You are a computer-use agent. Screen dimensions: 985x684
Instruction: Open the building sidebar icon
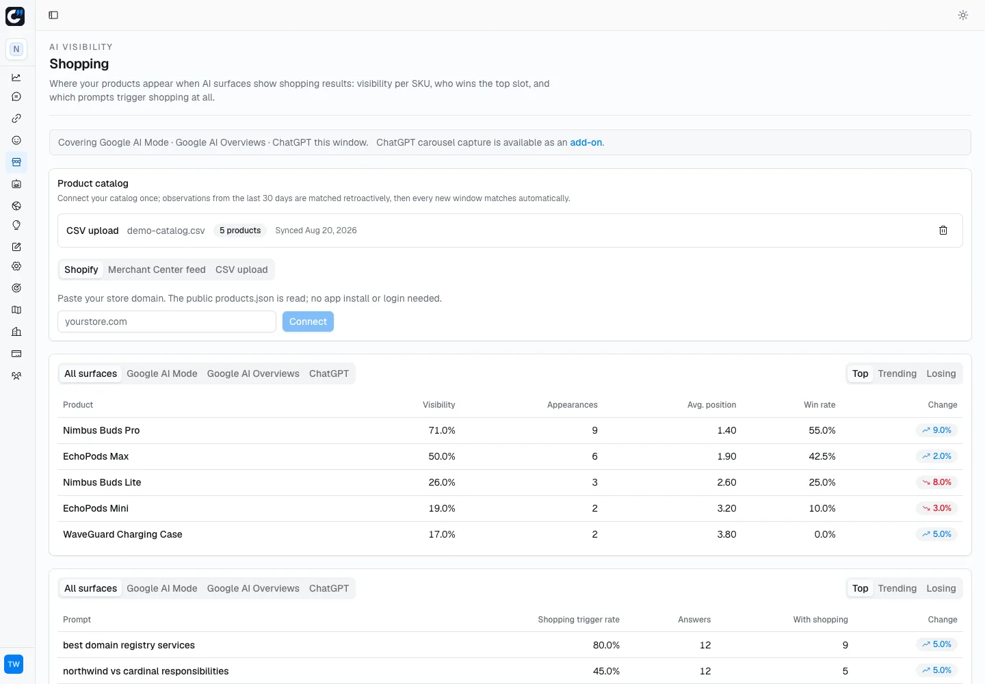pos(16,332)
